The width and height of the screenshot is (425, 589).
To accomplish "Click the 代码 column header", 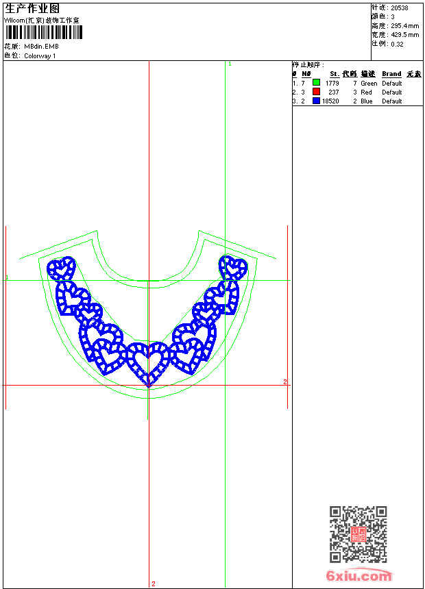I will [350, 74].
